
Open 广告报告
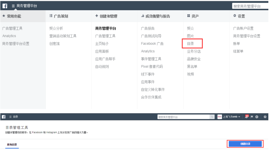click(148, 28)
